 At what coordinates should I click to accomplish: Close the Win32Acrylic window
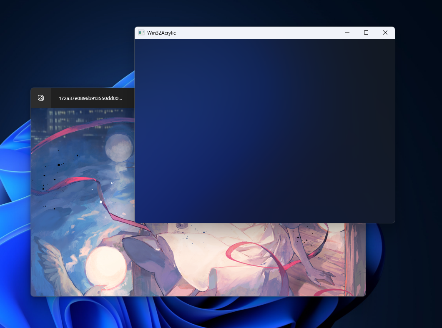385,33
